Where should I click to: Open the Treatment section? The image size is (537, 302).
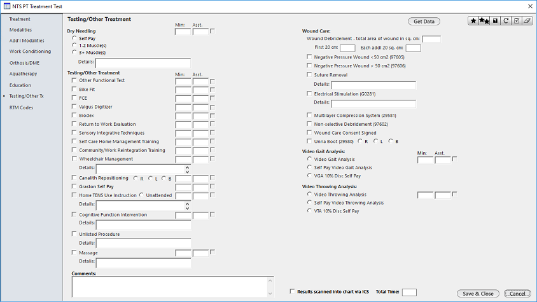pyautogui.click(x=20, y=19)
